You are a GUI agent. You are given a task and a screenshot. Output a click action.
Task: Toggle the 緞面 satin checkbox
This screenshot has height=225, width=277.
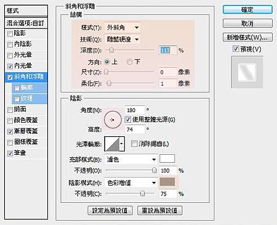(x=10, y=110)
